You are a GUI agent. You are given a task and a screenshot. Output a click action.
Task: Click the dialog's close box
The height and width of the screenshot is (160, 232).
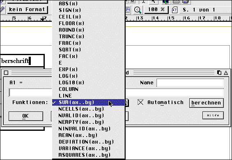[6, 73]
